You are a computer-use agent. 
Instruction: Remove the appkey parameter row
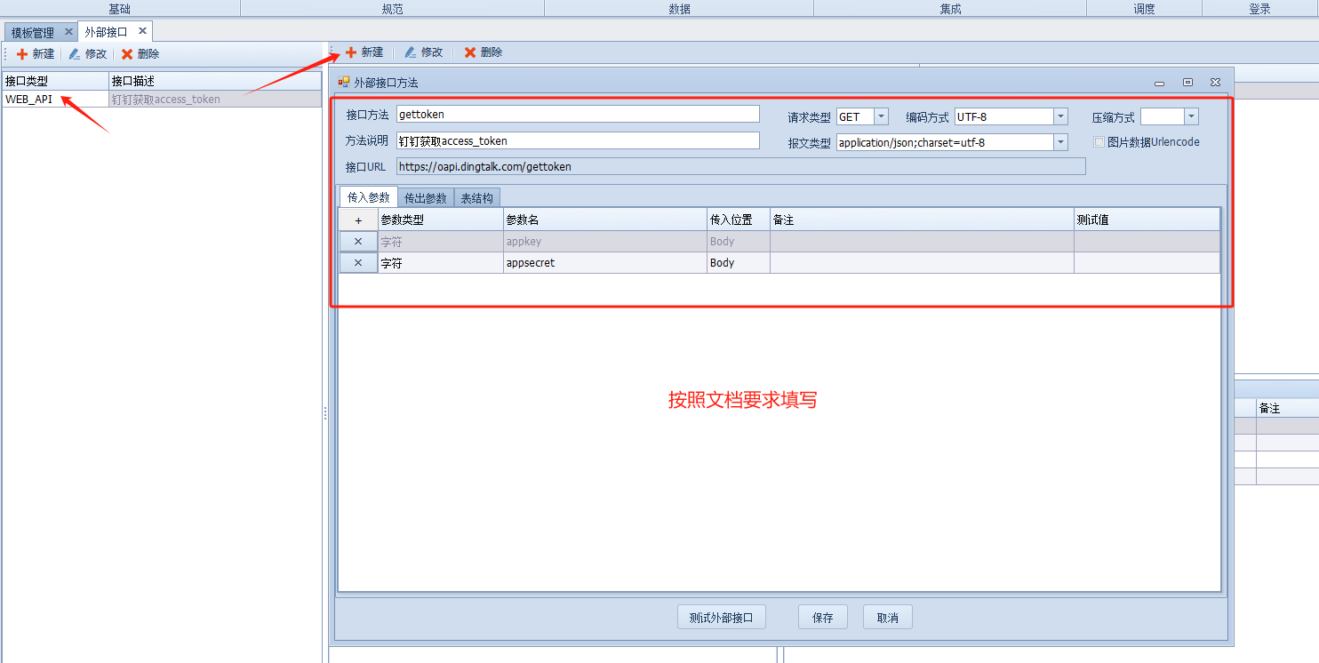(358, 242)
